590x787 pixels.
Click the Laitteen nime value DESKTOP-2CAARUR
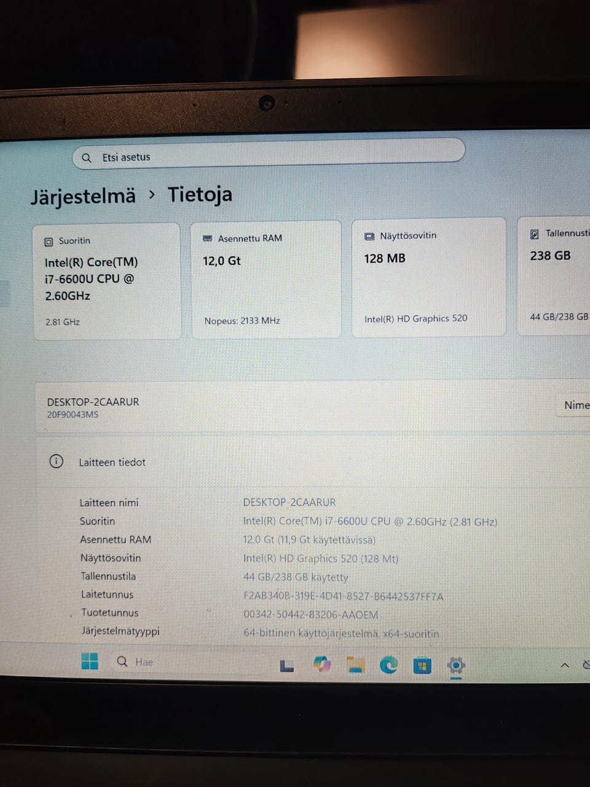[289, 502]
